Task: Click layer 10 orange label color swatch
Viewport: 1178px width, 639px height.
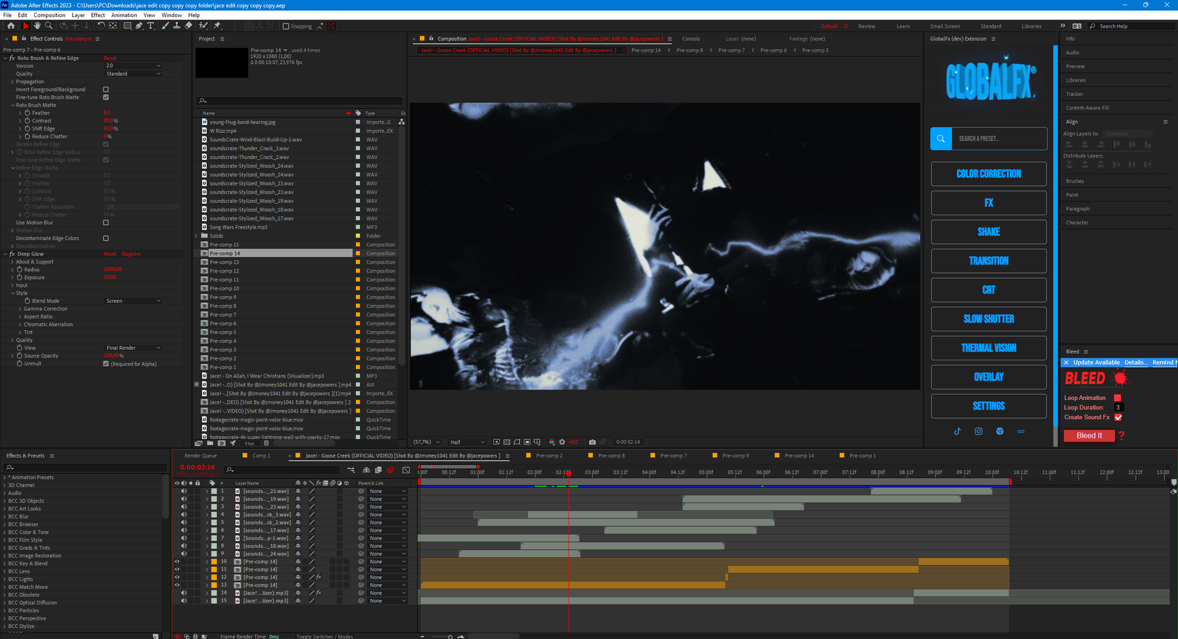Action: click(x=214, y=561)
